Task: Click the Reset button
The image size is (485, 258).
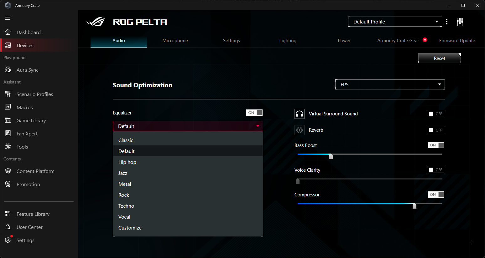Action: click(x=439, y=58)
